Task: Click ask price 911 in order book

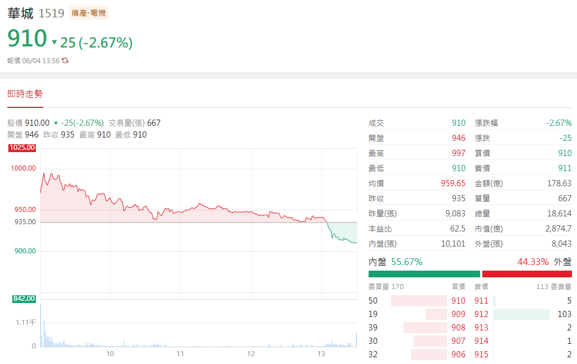Action: pyautogui.click(x=481, y=301)
